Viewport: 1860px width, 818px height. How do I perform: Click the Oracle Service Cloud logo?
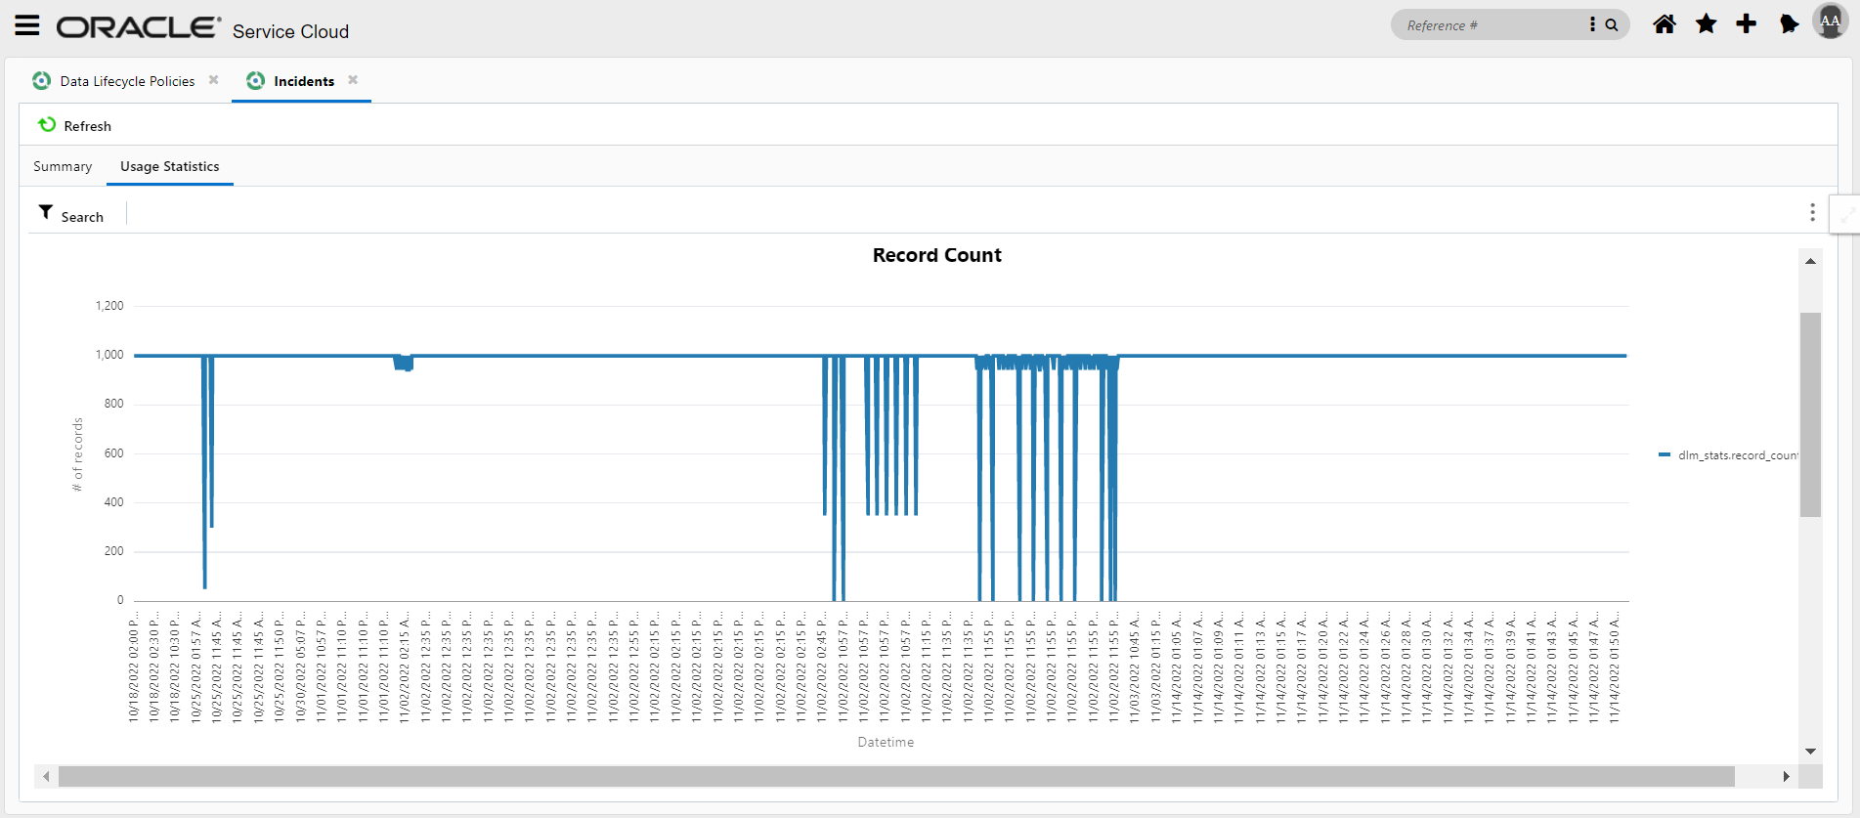tap(202, 28)
